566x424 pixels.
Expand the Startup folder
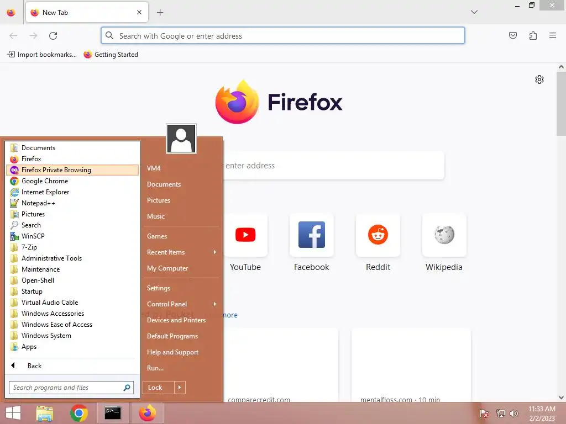point(72,291)
